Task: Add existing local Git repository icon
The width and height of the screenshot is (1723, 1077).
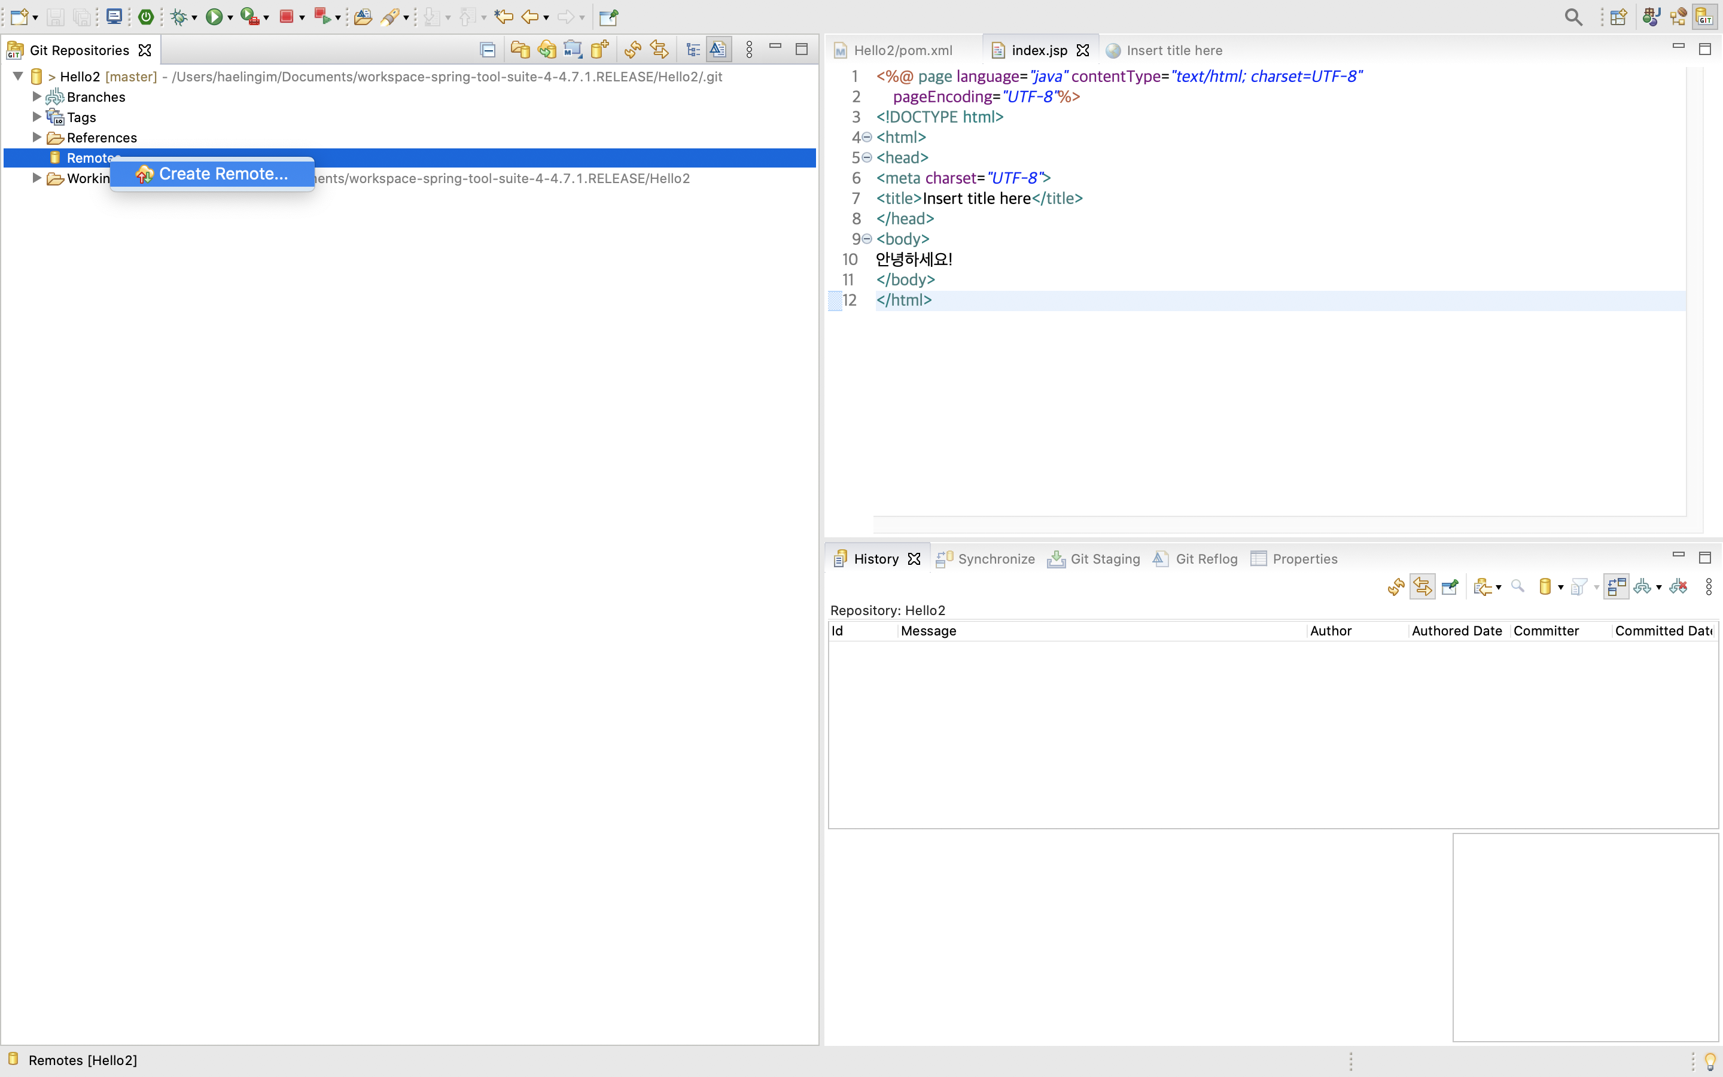Action: coord(520,49)
